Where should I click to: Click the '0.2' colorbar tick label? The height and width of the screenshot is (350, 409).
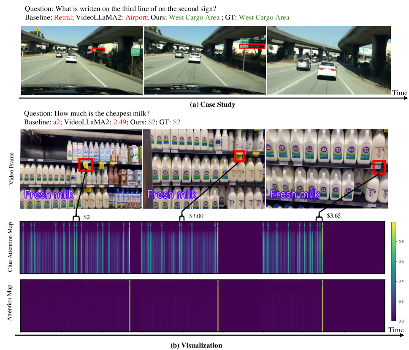[x=401, y=301]
